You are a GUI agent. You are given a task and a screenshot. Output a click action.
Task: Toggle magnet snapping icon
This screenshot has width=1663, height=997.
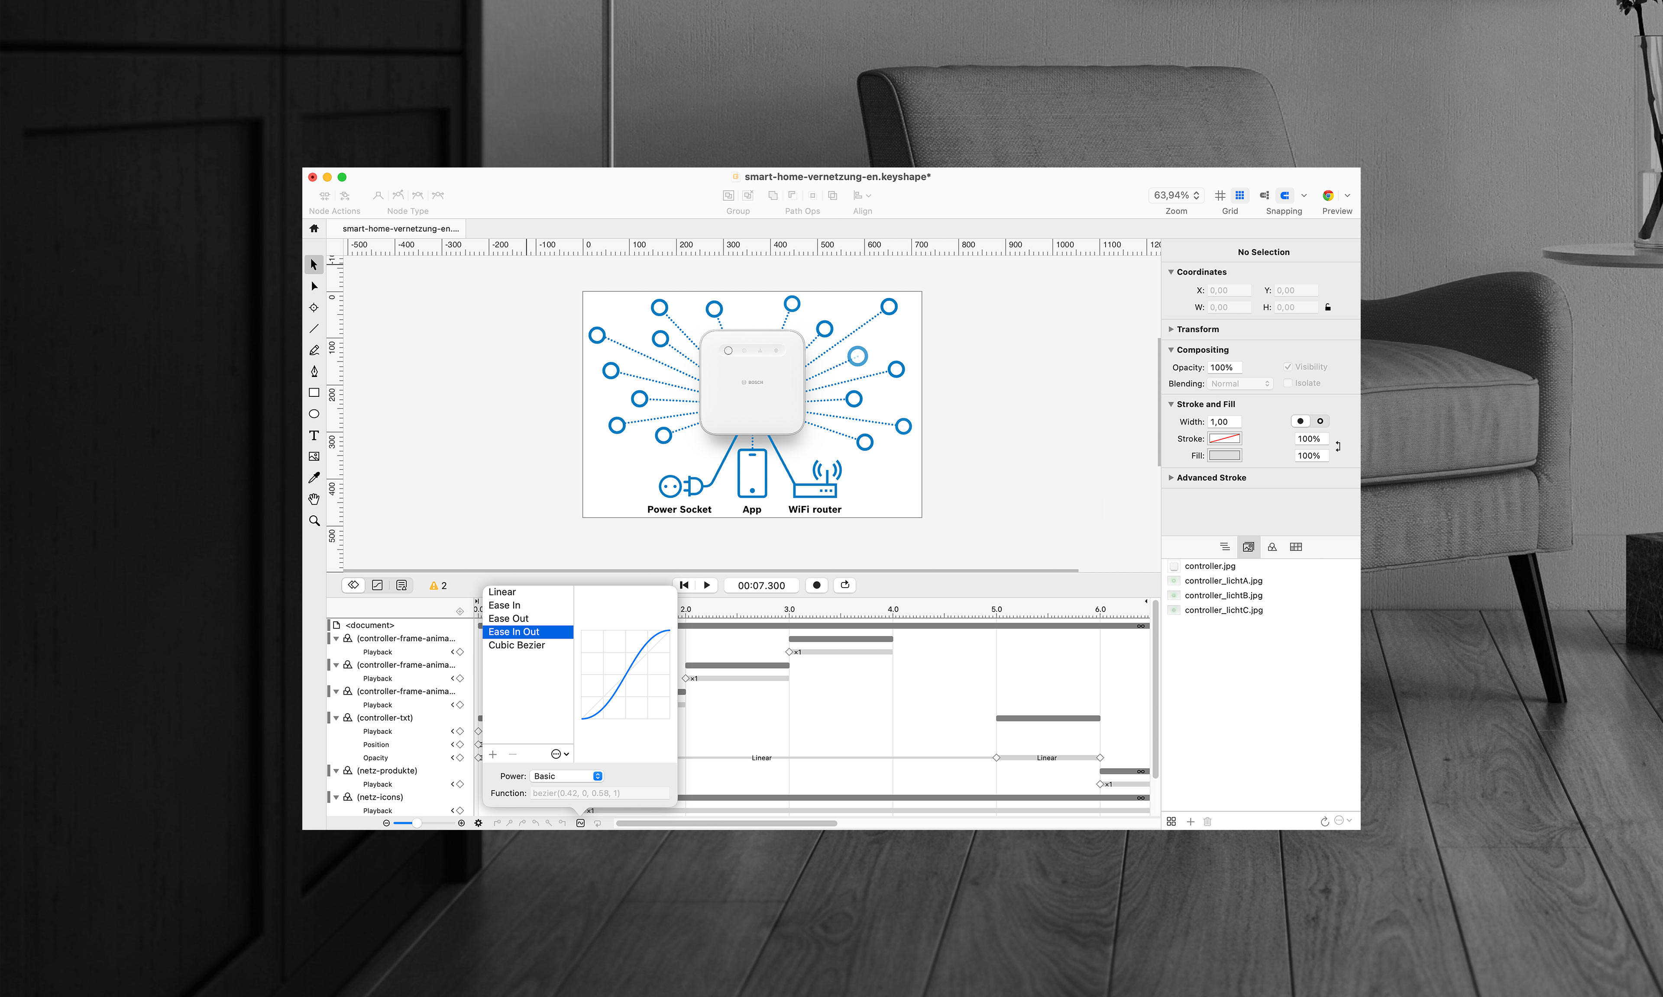1284,196
